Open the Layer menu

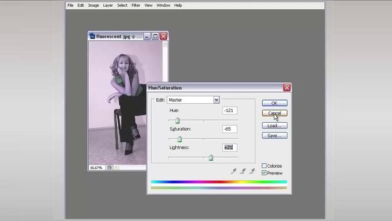(108, 6)
